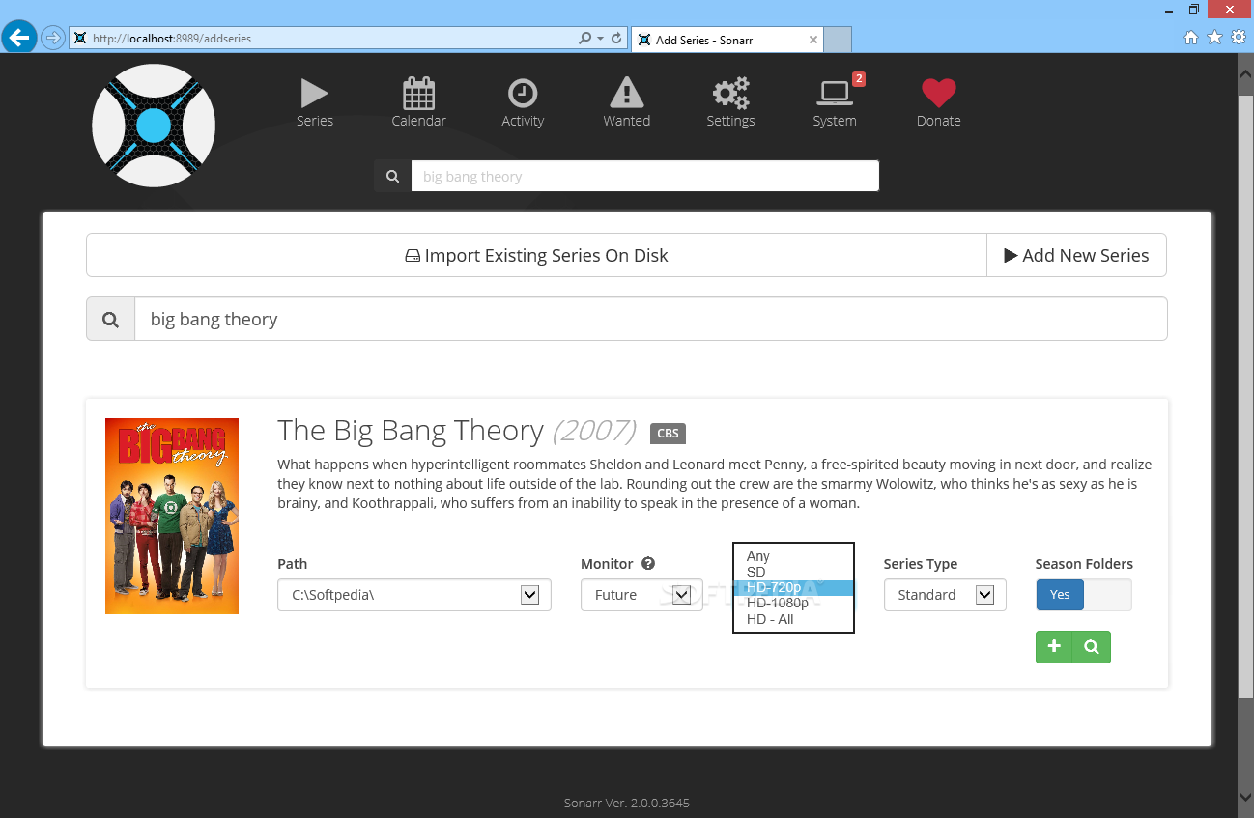
Task: Select SD in the profile list
Action: (793, 572)
